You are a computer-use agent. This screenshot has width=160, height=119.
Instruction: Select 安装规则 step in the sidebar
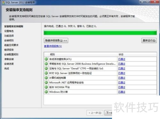[x=9, y=40]
